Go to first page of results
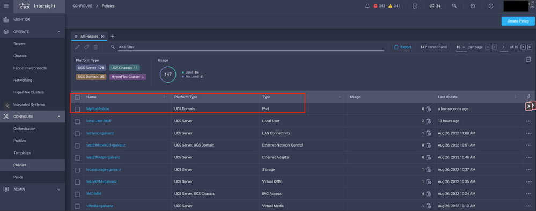 (x=488, y=47)
